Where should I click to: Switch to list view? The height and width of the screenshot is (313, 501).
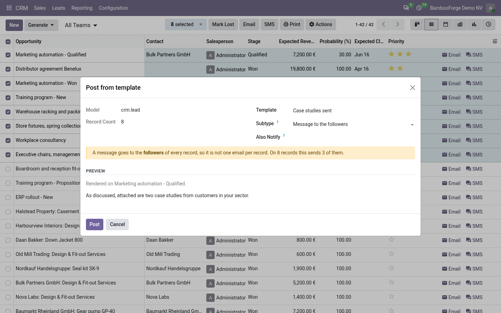431,24
